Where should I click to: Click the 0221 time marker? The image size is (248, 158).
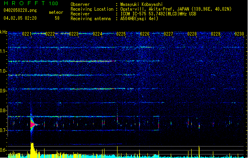pyautogui.click(x=27, y=34)
